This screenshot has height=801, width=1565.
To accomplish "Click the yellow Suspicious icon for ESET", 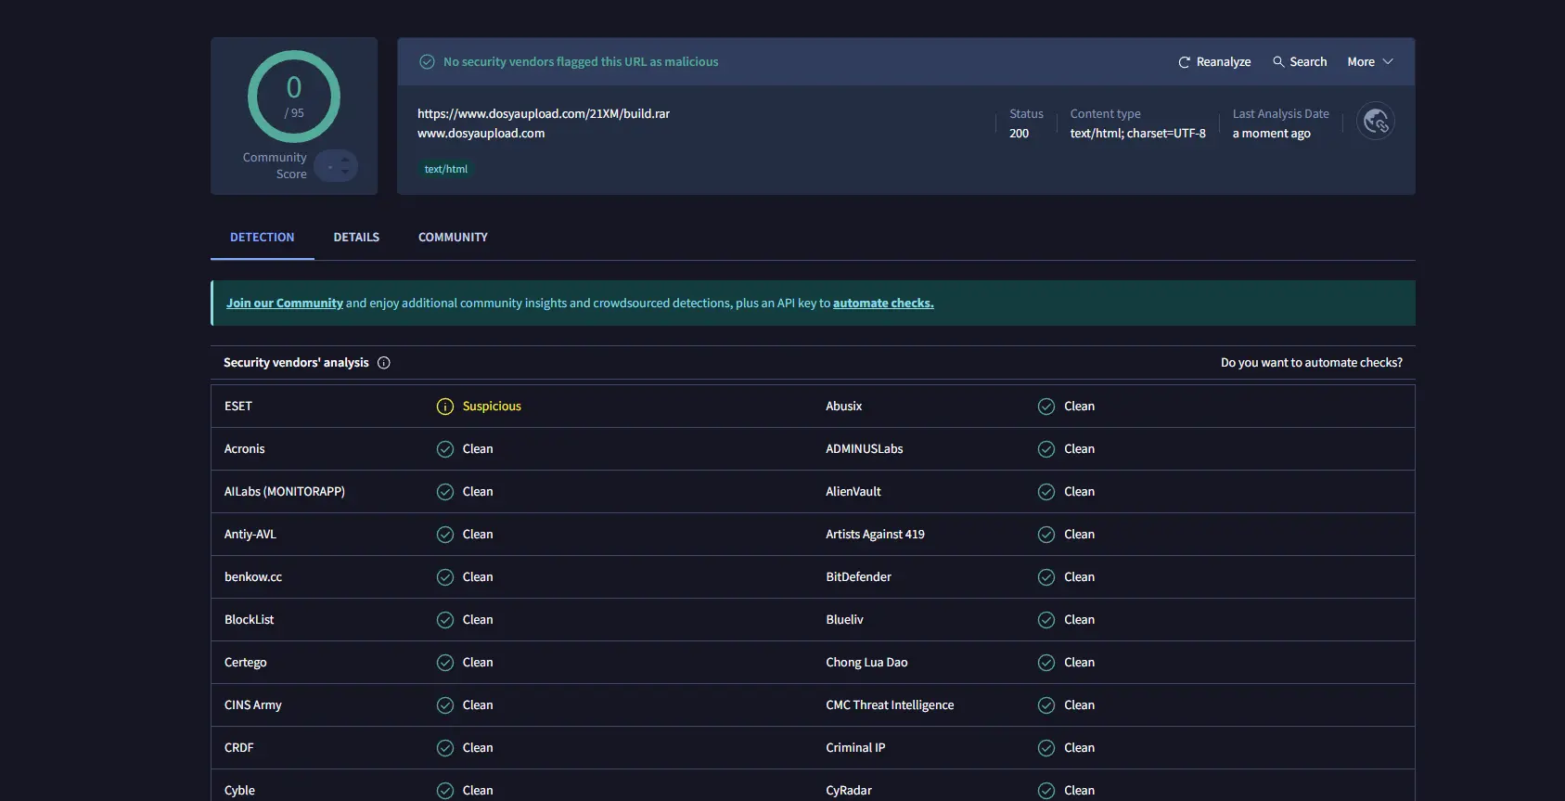I will click(445, 407).
